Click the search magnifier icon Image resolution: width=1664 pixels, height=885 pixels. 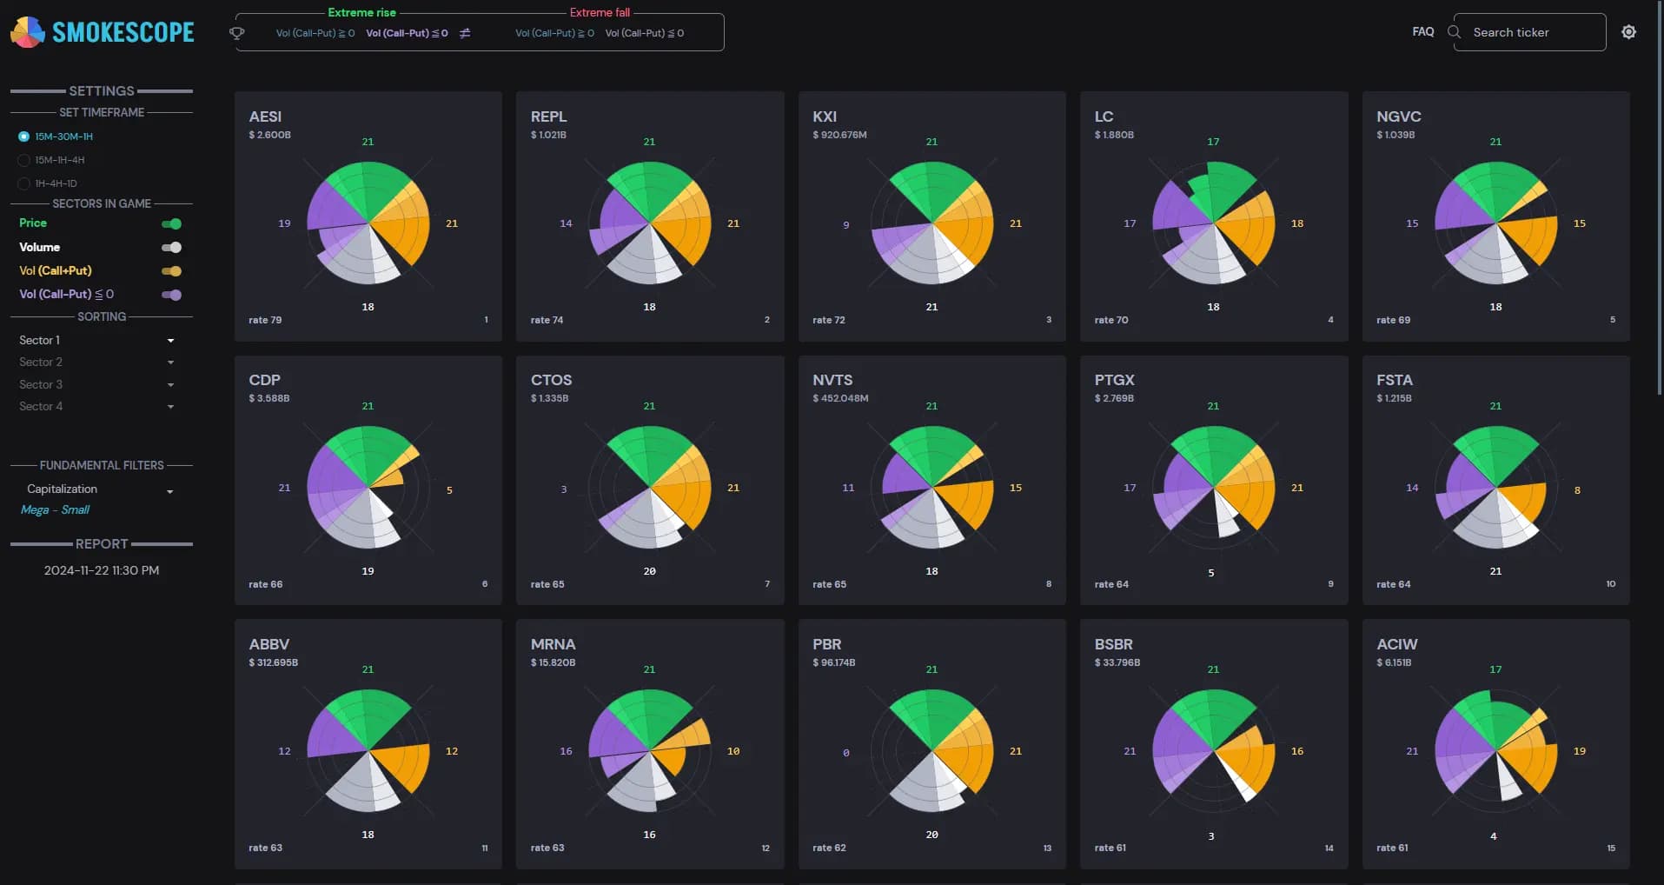pos(1454,32)
